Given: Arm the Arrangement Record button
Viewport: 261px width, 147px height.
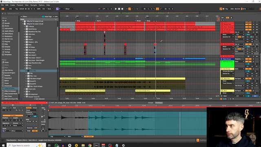Looking at the screenshot, I should point(122,9).
